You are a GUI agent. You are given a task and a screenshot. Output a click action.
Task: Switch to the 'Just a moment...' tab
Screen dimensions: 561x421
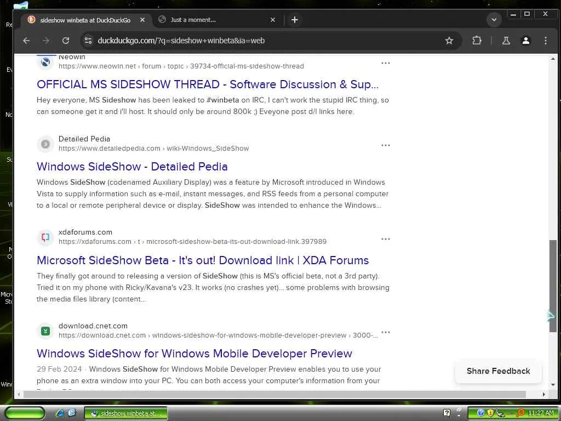click(217, 20)
